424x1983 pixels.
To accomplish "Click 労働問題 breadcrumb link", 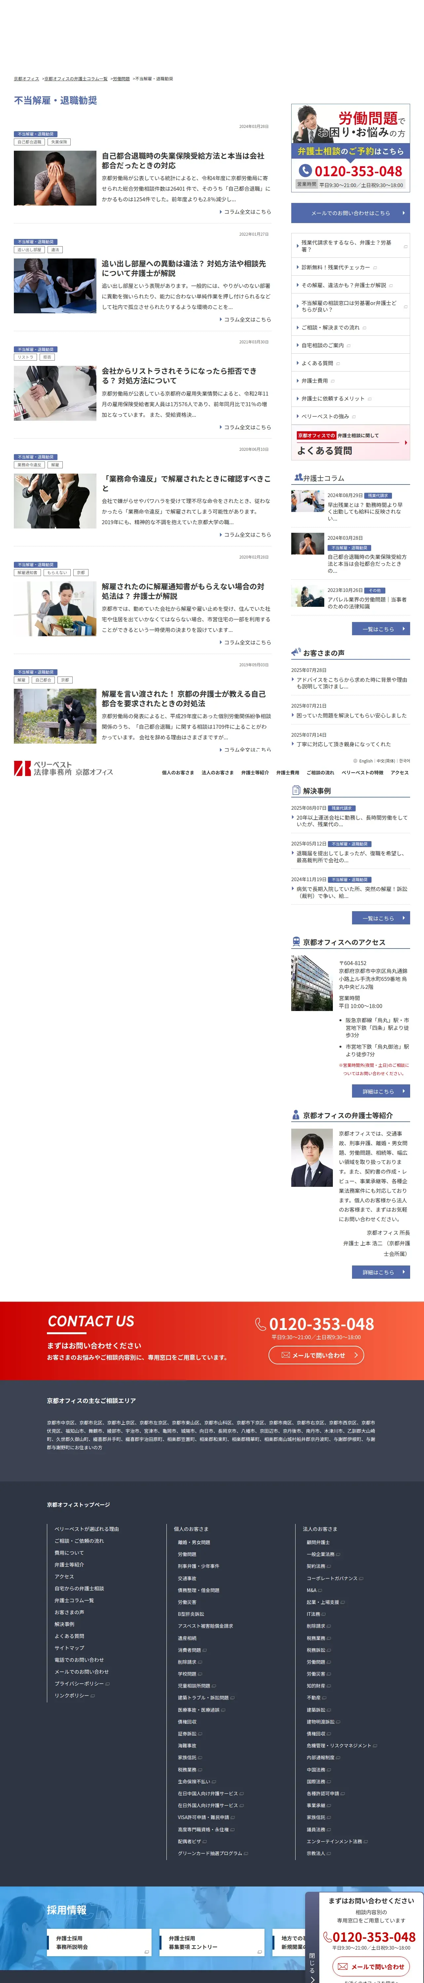I will [122, 79].
